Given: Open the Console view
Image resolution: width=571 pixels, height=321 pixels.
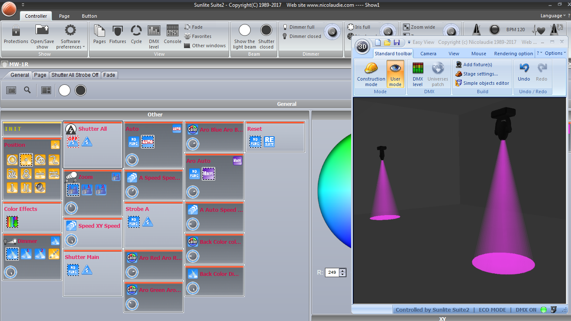Looking at the screenshot, I should tap(173, 35).
